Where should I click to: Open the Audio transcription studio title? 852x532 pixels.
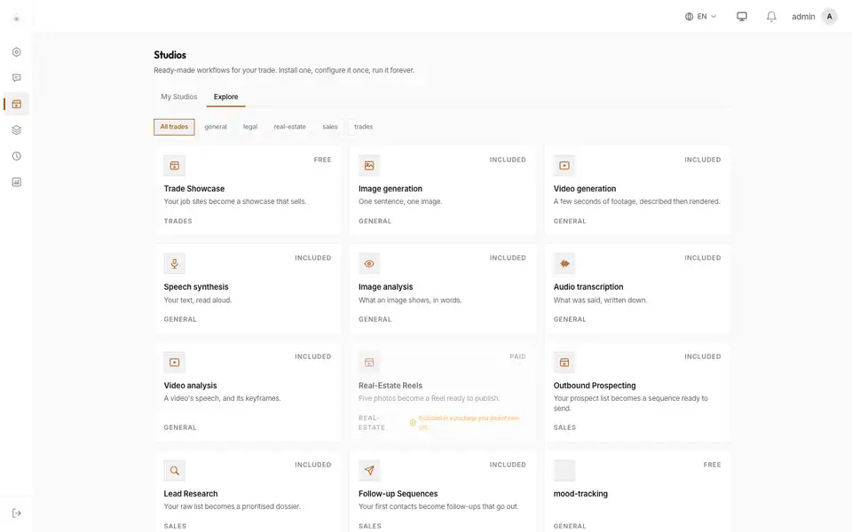pyautogui.click(x=588, y=287)
